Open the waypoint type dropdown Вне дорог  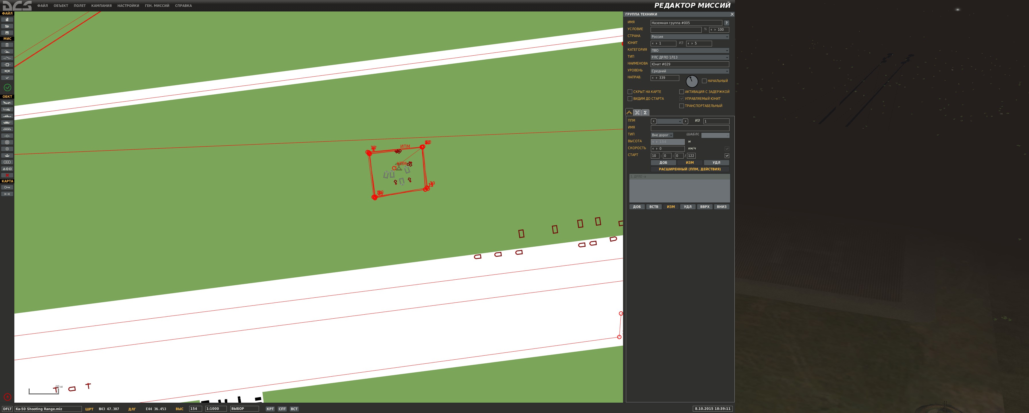tap(662, 135)
